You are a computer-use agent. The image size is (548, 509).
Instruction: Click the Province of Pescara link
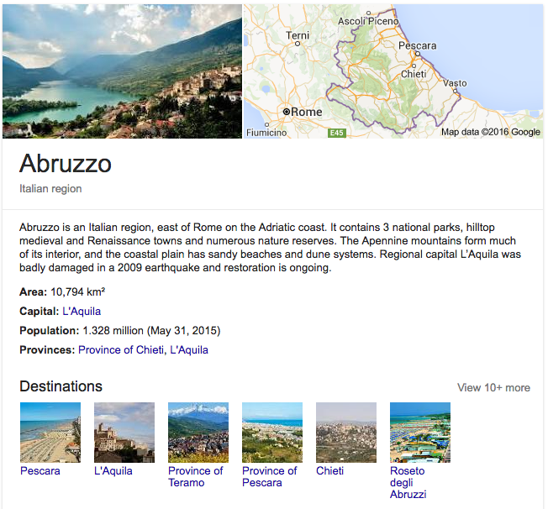pyautogui.click(x=270, y=476)
